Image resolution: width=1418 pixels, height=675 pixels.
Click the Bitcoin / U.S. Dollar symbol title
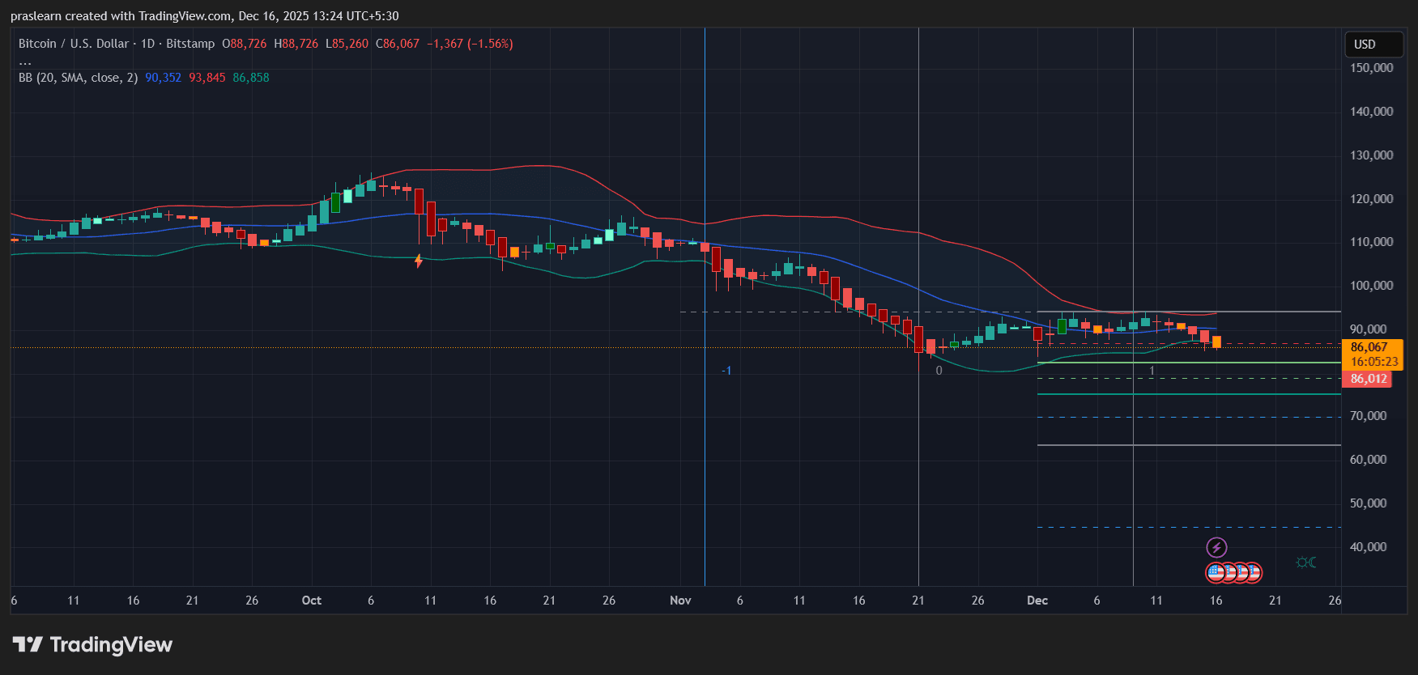click(x=73, y=44)
